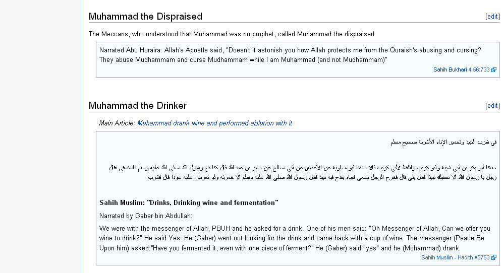Follow main article link about drinking wine and ablution
Screen dimensions: 504x273
pyautogui.click(x=215, y=123)
